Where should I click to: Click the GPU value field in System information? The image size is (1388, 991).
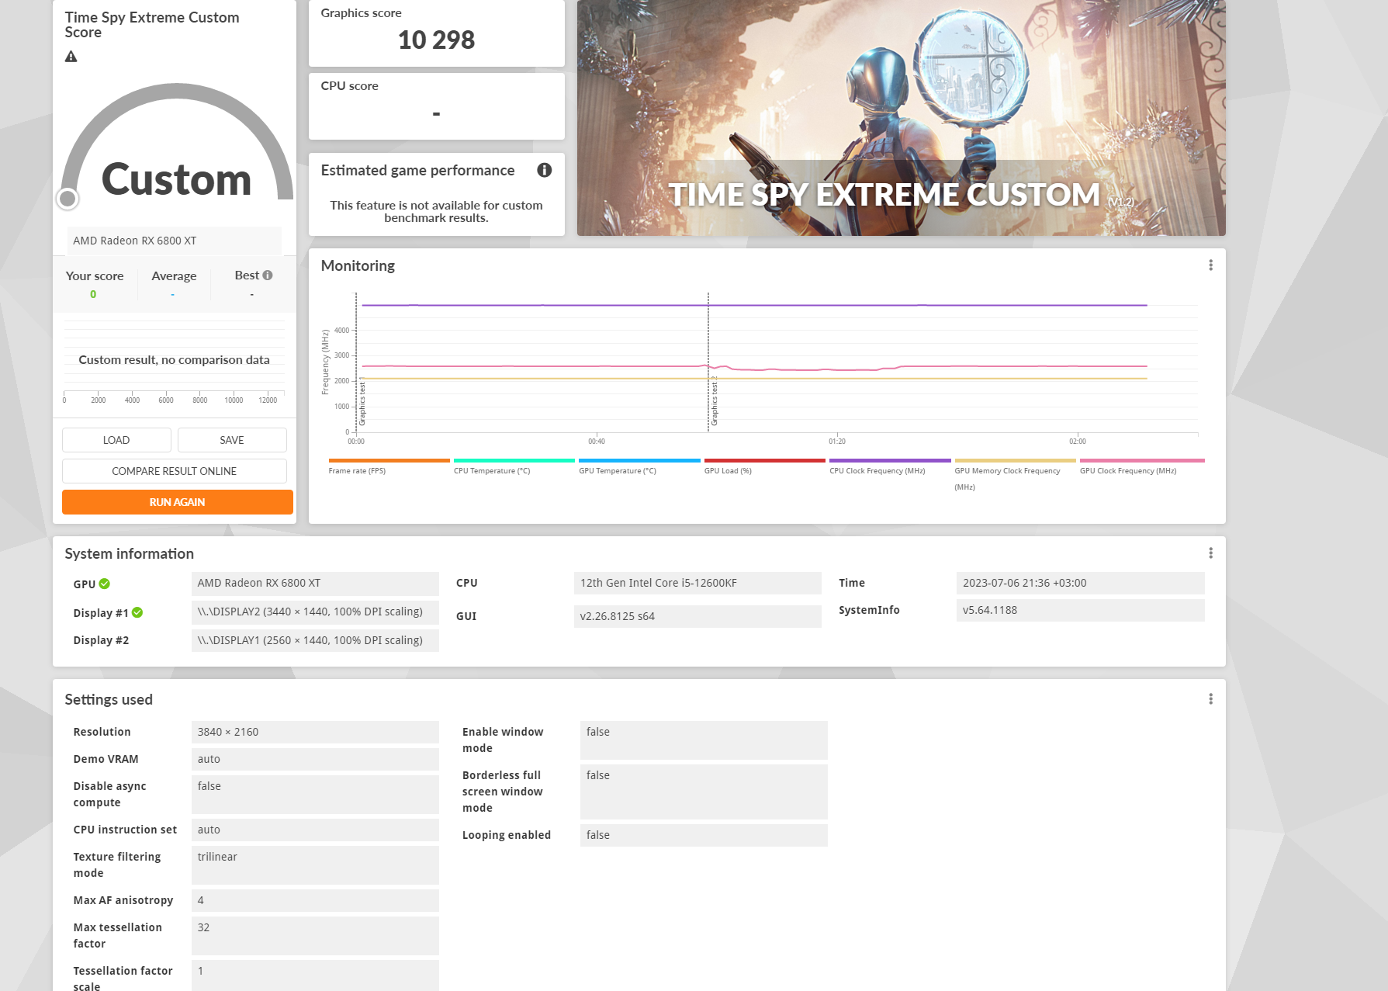(315, 583)
